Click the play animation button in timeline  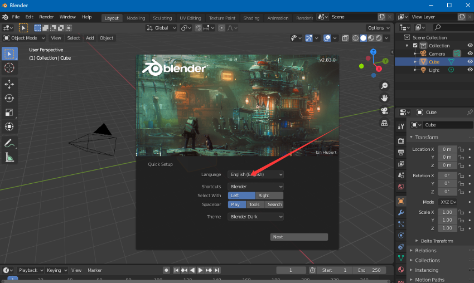[200, 270]
